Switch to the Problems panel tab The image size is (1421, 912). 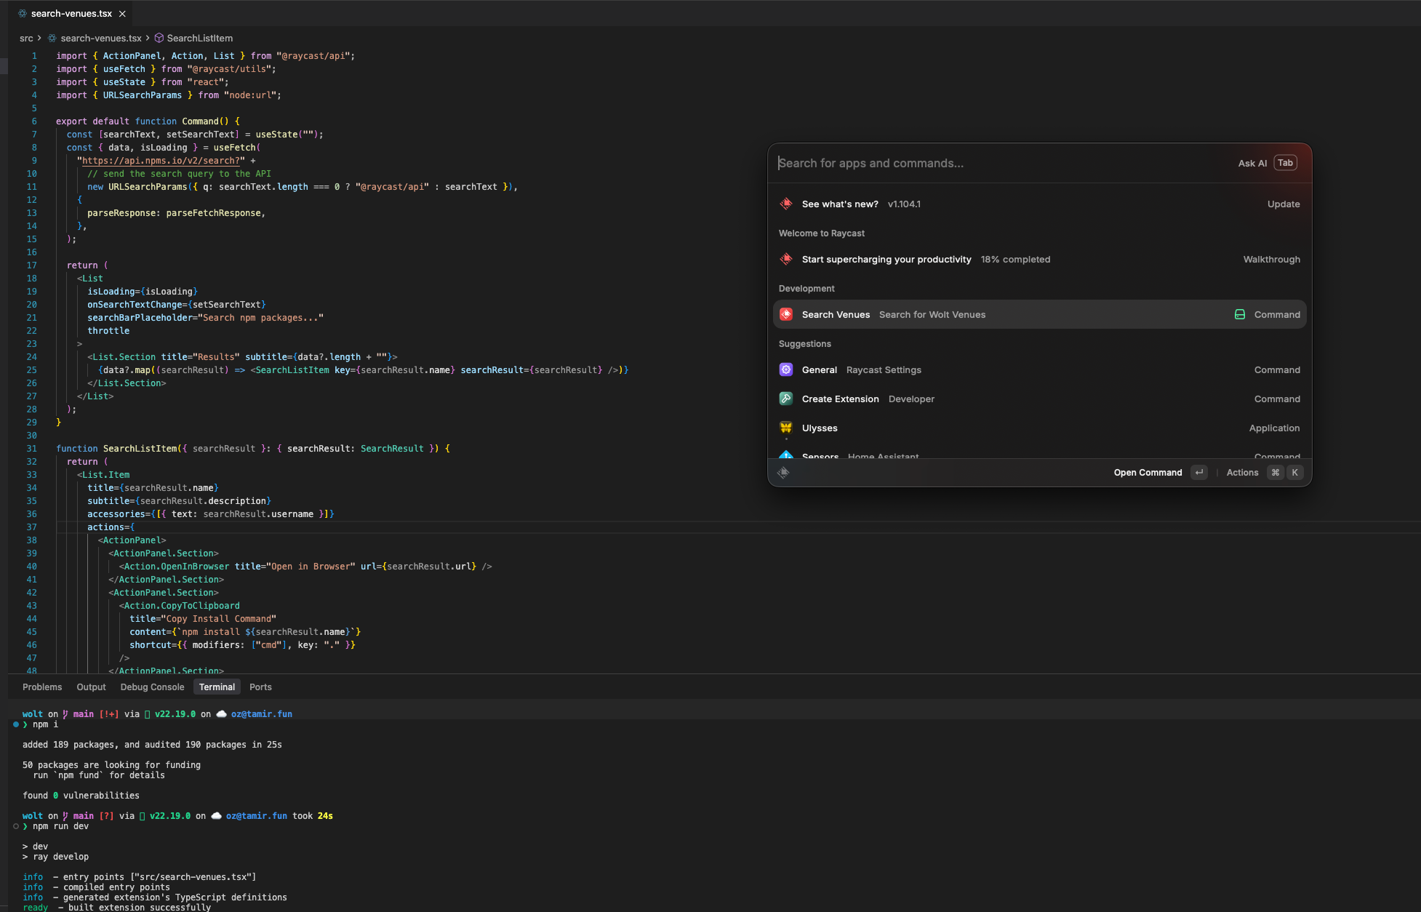coord(42,687)
